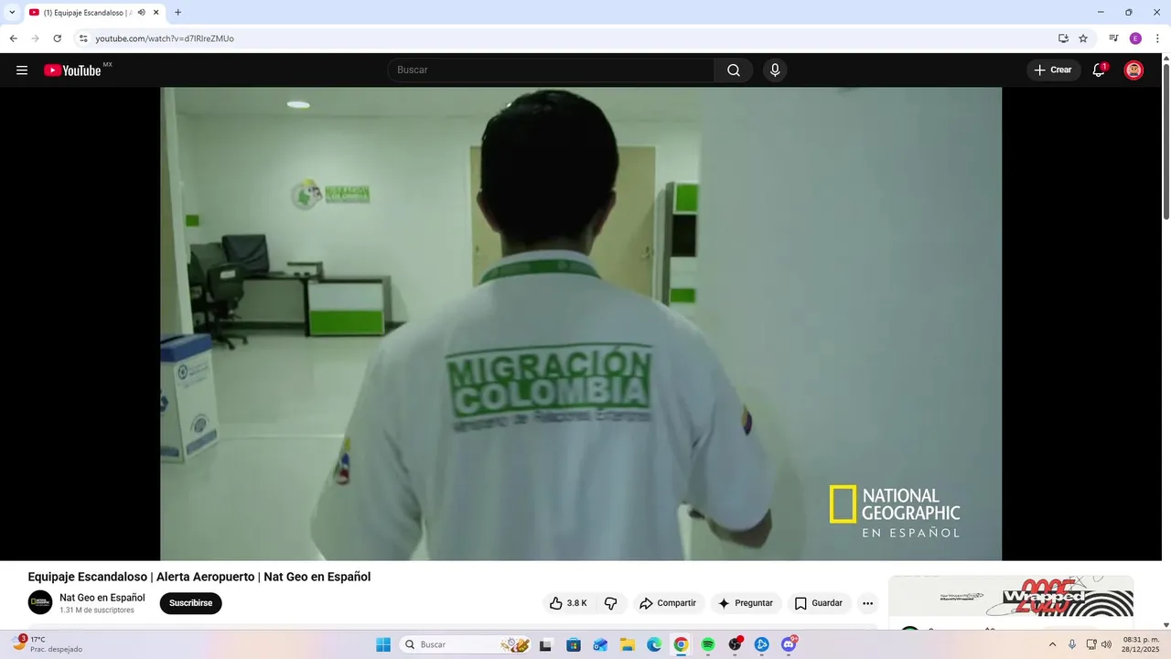Open the volume control in the tray
This screenshot has width=1171, height=659.
[x=1107, y=644]
